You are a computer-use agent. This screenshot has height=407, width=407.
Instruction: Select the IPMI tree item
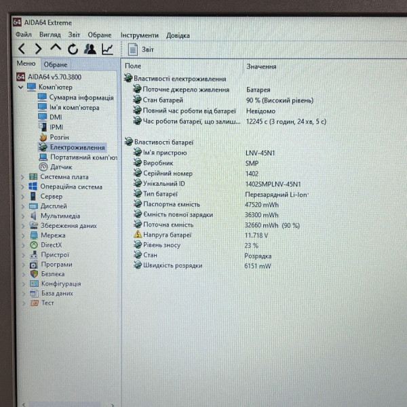[56, 128]
